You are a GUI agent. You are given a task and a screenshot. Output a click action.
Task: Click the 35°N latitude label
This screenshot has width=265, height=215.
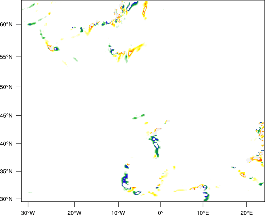[6, 172]
